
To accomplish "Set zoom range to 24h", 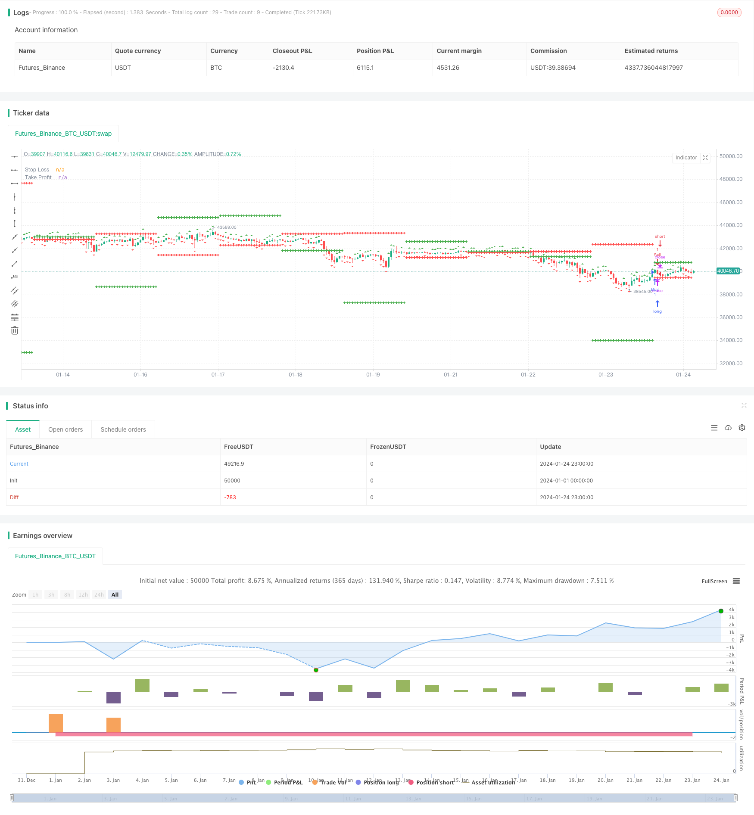I will click(99, 594).
